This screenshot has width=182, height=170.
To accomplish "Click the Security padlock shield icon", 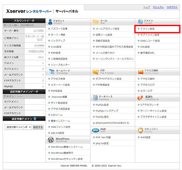I will pyautogui.click(x=140, y=130).
